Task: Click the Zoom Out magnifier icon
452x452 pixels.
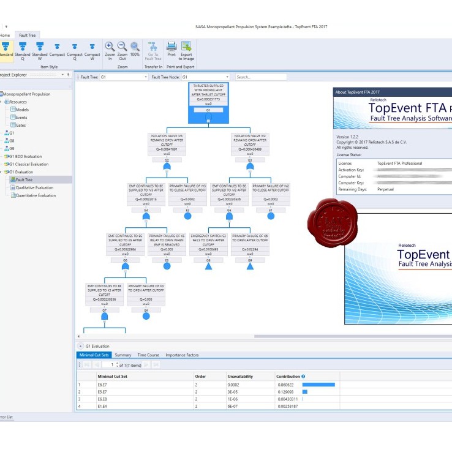Action: click(x=122, y=47)
